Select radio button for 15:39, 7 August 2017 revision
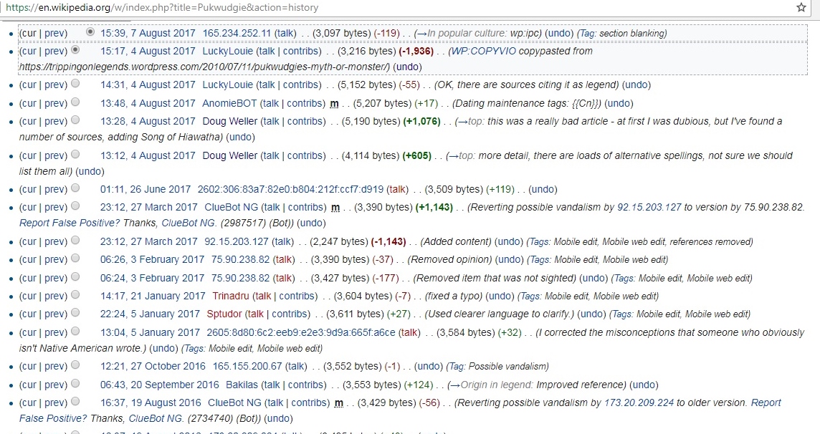 tap(90, 32)
